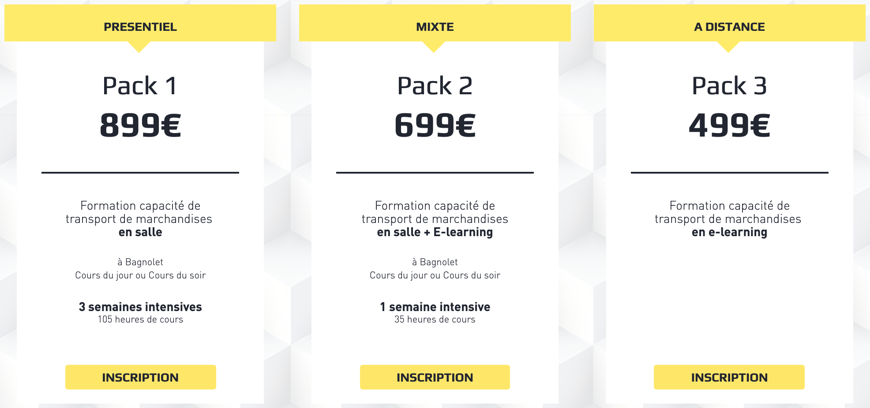The height and width of the screenshot is (408, 870).
Task: Click '1 semaine intensive' heading
Action: (435, 307)
